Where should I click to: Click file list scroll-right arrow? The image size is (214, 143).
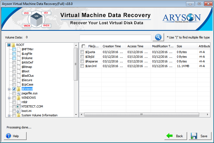(208, 114)
